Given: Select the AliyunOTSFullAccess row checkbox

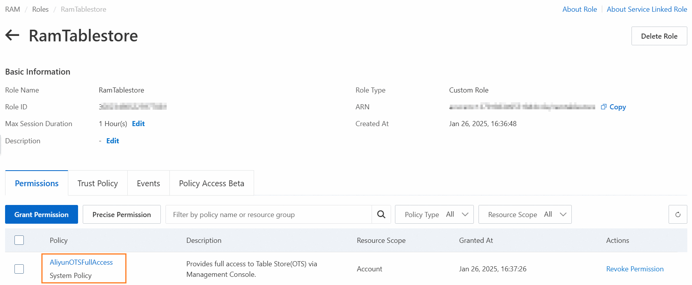Looking at the screenshot, I should point(19,269).
